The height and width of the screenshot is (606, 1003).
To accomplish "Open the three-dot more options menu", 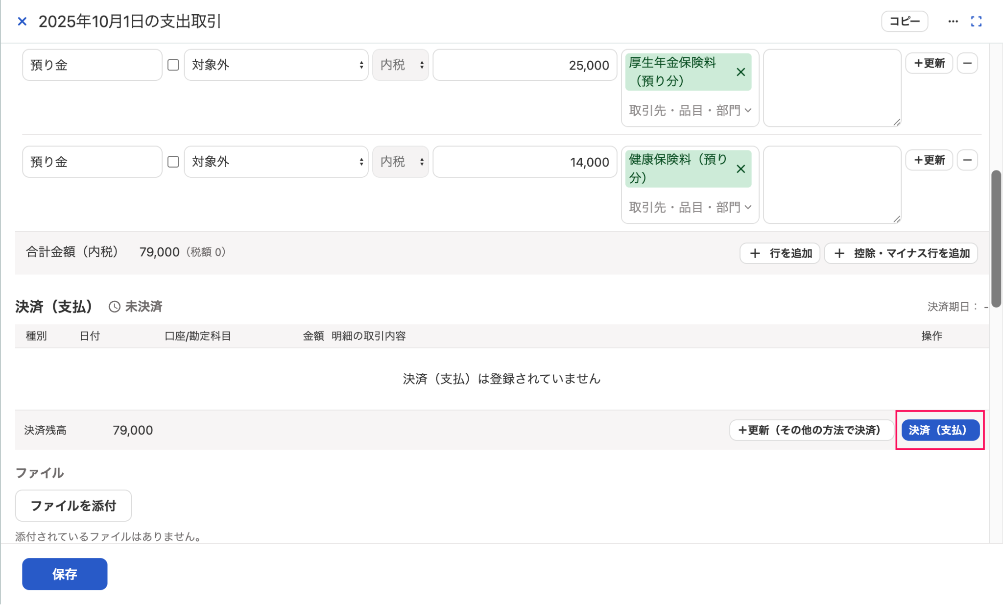I will pos(953,22).
